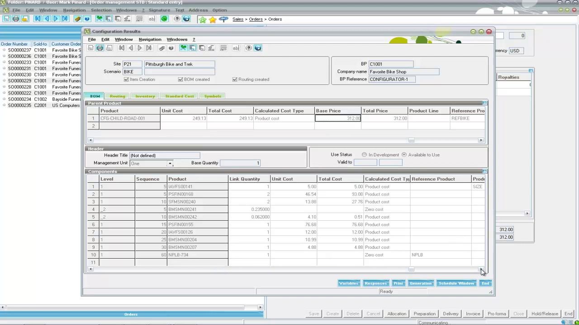Click the Components panel expand icon
Screen dimensions: 579x325
[x=484, y=172]
